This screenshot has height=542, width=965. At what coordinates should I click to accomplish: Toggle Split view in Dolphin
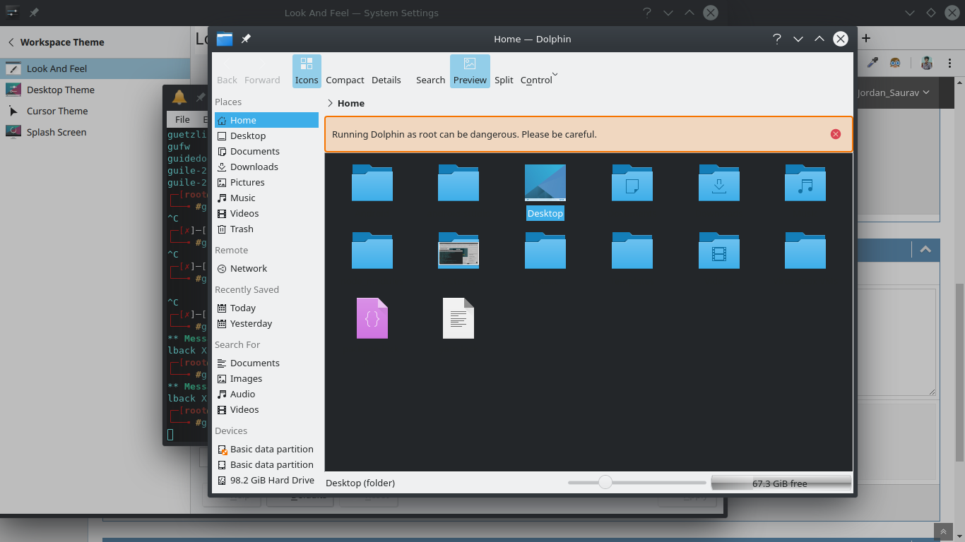tap(504, 80)
